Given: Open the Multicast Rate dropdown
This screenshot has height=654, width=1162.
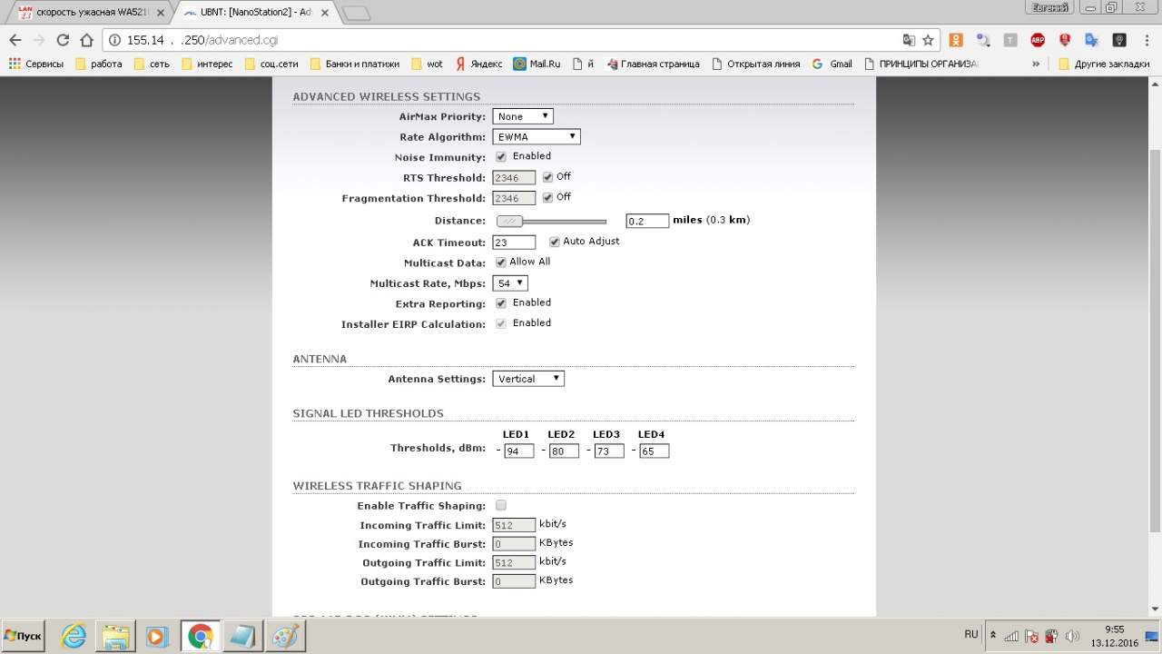Looking at the screenshot, I should pos(510,283).
